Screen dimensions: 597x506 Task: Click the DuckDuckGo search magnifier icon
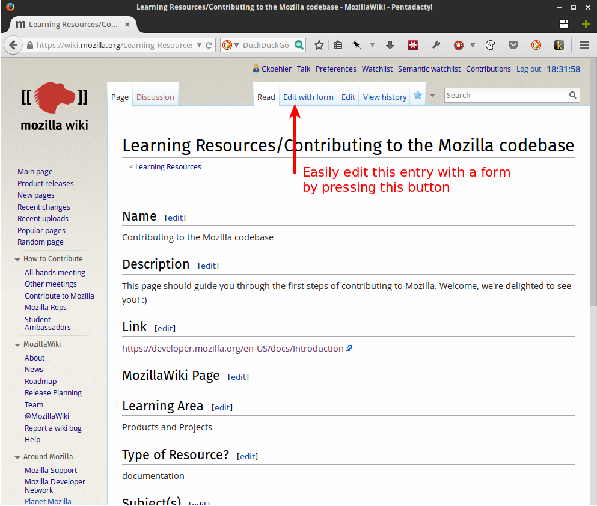coord(299,45)
